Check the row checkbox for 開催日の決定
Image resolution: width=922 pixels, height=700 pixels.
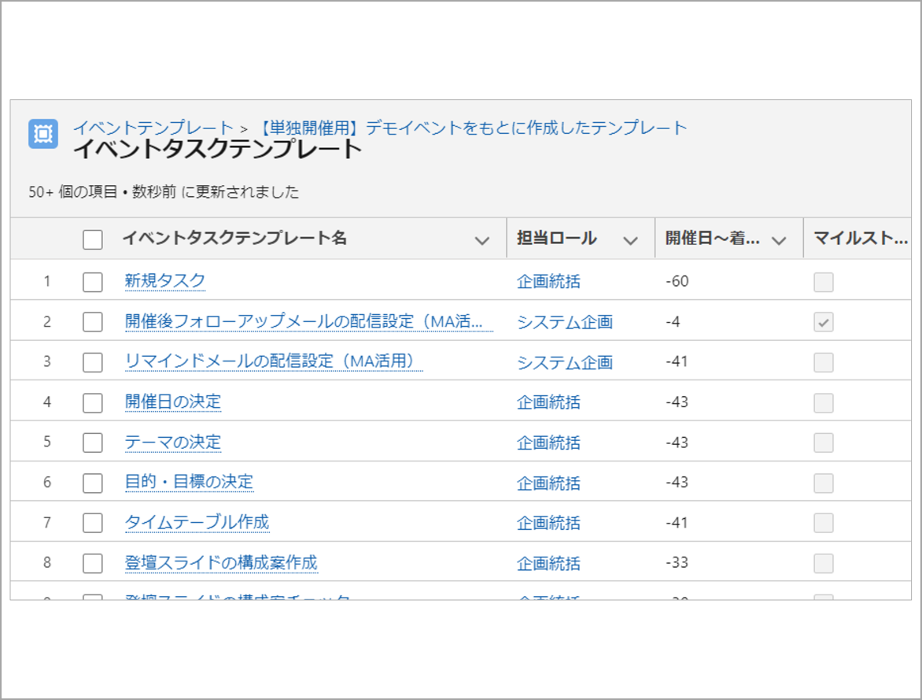(93, 402)
